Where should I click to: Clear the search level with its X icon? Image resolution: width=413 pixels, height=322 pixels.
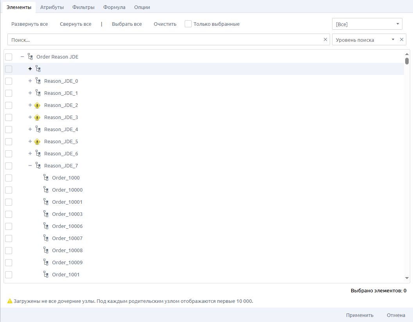tap(401, 40)
